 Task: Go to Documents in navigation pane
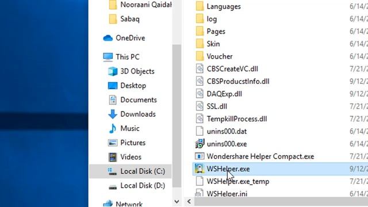[139, 100]
